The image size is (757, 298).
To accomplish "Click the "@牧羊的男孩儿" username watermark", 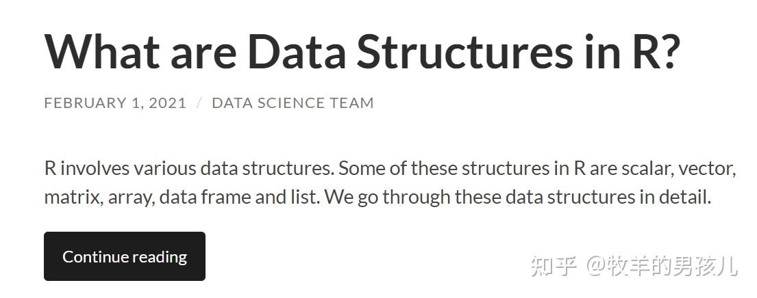I will (x=662, y=265).
